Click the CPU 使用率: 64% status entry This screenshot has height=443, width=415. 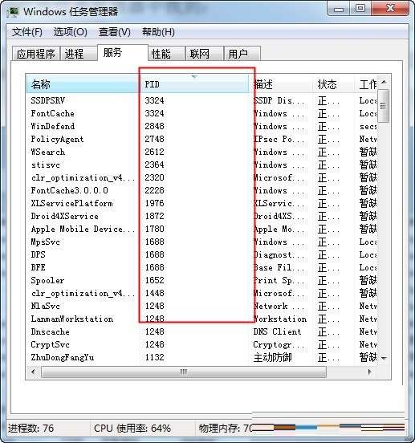coord(132,429)
